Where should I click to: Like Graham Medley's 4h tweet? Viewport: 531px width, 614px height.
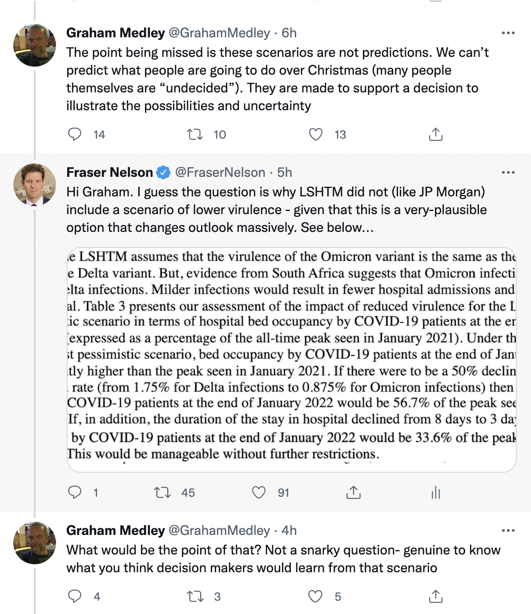click(315, 596)
